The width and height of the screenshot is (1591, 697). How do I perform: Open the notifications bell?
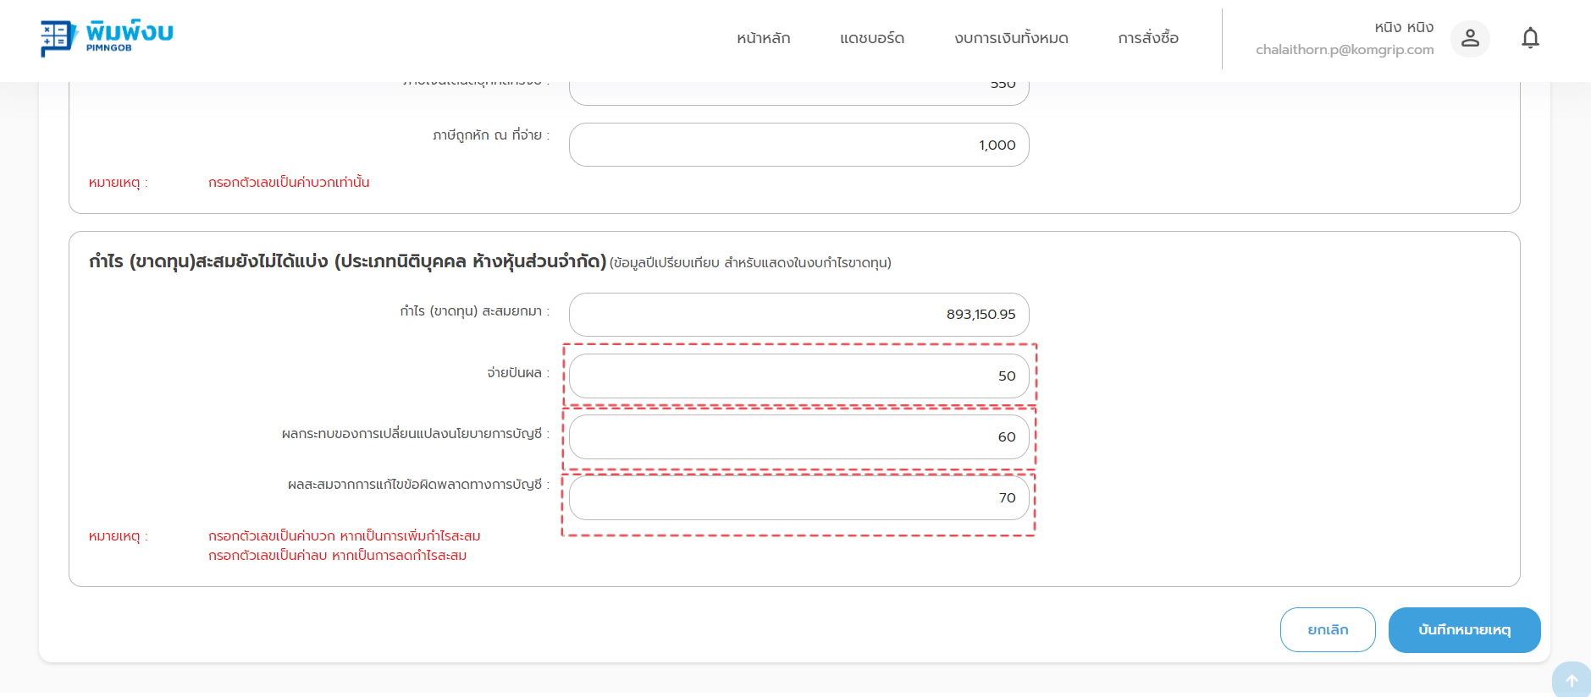click(x=1529, y=38)
